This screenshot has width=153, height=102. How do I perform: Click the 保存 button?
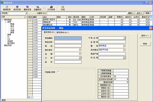[x=145, y=36]
